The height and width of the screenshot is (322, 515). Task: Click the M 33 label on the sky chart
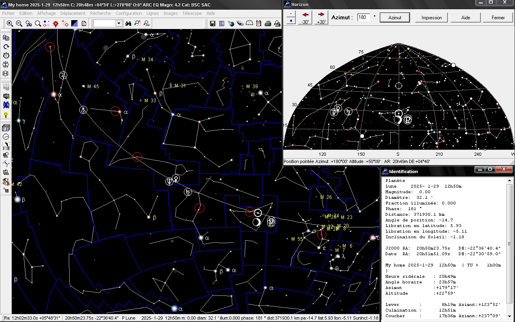[x=150, y=101]
